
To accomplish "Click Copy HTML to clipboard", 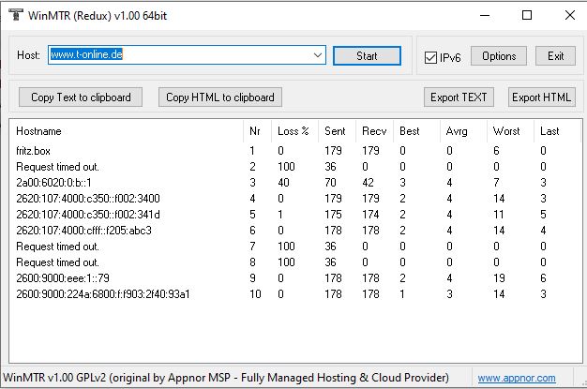I will pos(220,97).
